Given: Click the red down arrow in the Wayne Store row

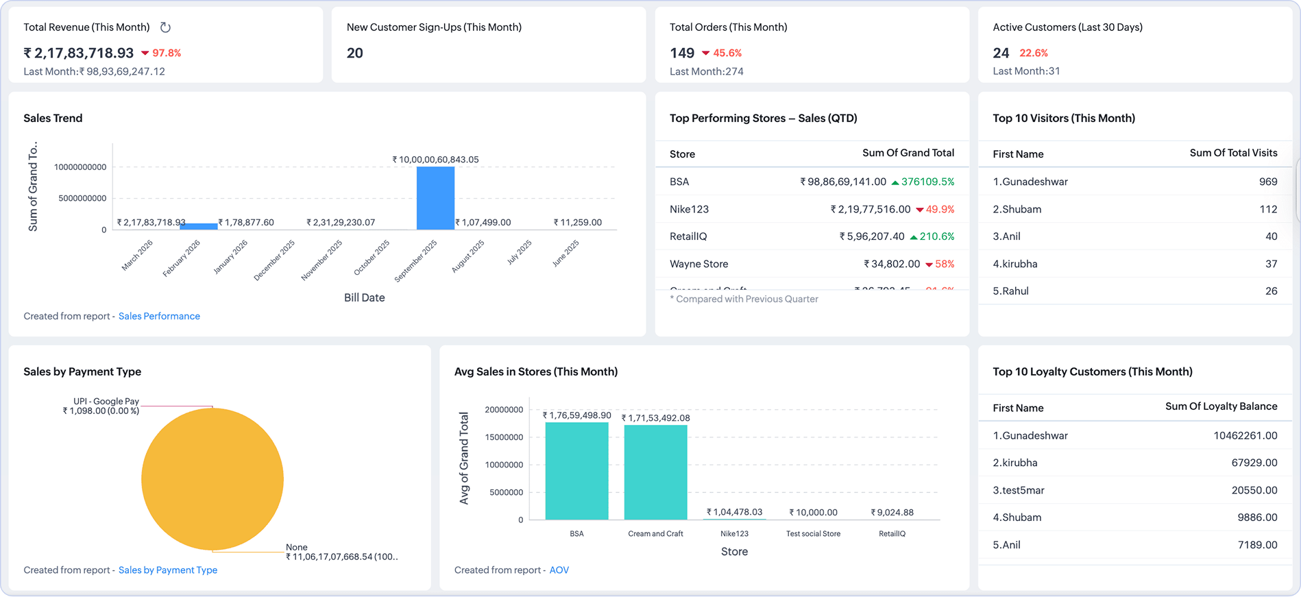Looking at the screenshot, I should (929, 265).
